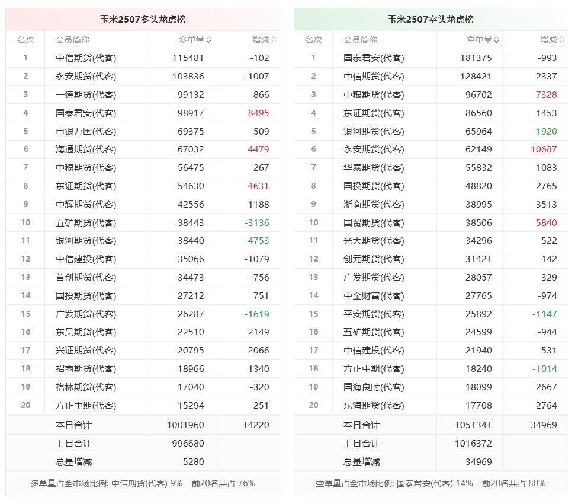Image resolution: width=575 pixels, height=500 pixels.
Task: Click long change total 14220
Action: point(256,425)
